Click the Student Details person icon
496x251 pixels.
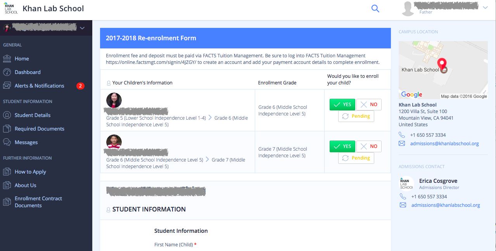(x=7, y=115)
